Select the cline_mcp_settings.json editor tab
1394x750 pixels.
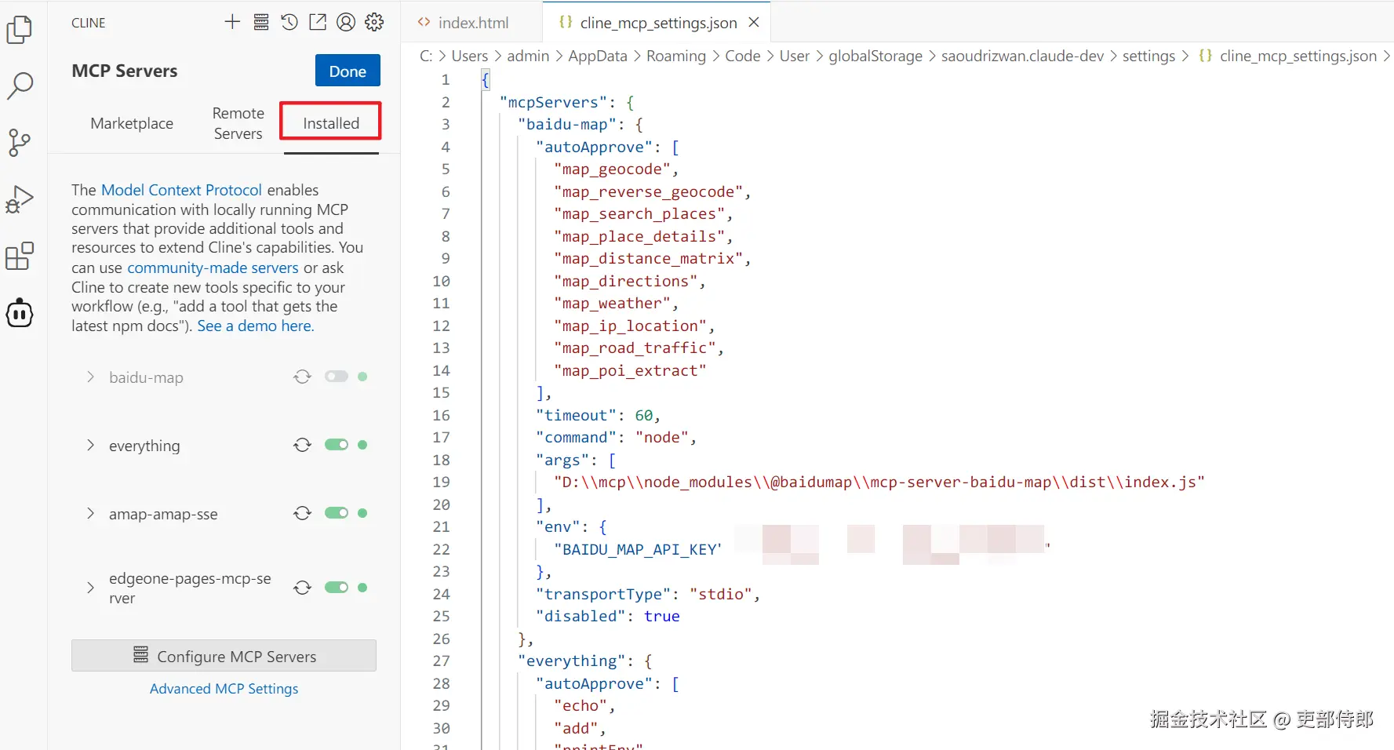(x=657, y=23)
